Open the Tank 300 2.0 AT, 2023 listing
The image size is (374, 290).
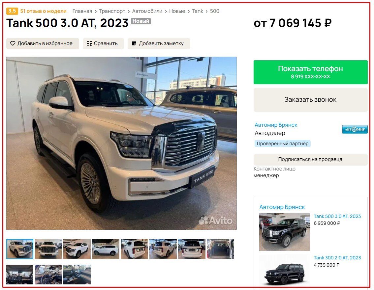tap(337, 258)
